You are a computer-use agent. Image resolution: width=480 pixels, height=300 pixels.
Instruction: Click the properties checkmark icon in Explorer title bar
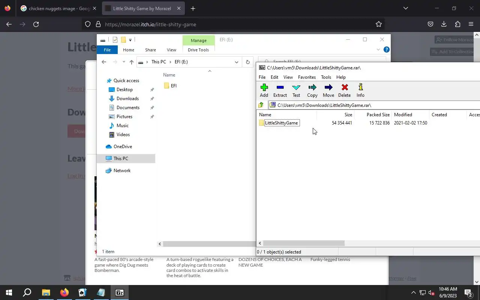click(x=115, y=40)
